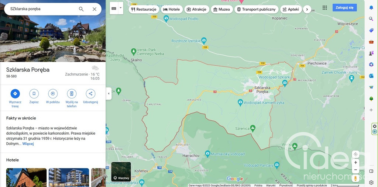The height and width of the screenshot is (187, 378).
Task: Zoom in with the plus button
Action: (355, 163)
